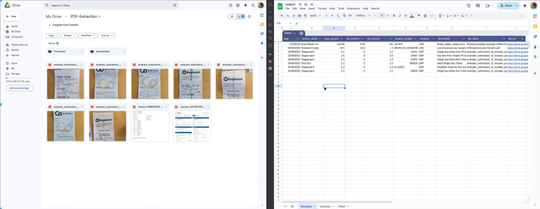Click font size box in Sheets
Screen dimensions: 540x209
382,16
